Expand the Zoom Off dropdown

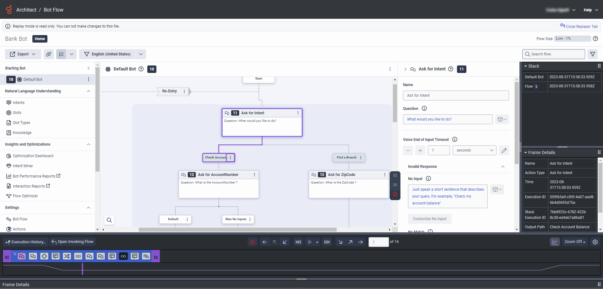click(575, 241)
